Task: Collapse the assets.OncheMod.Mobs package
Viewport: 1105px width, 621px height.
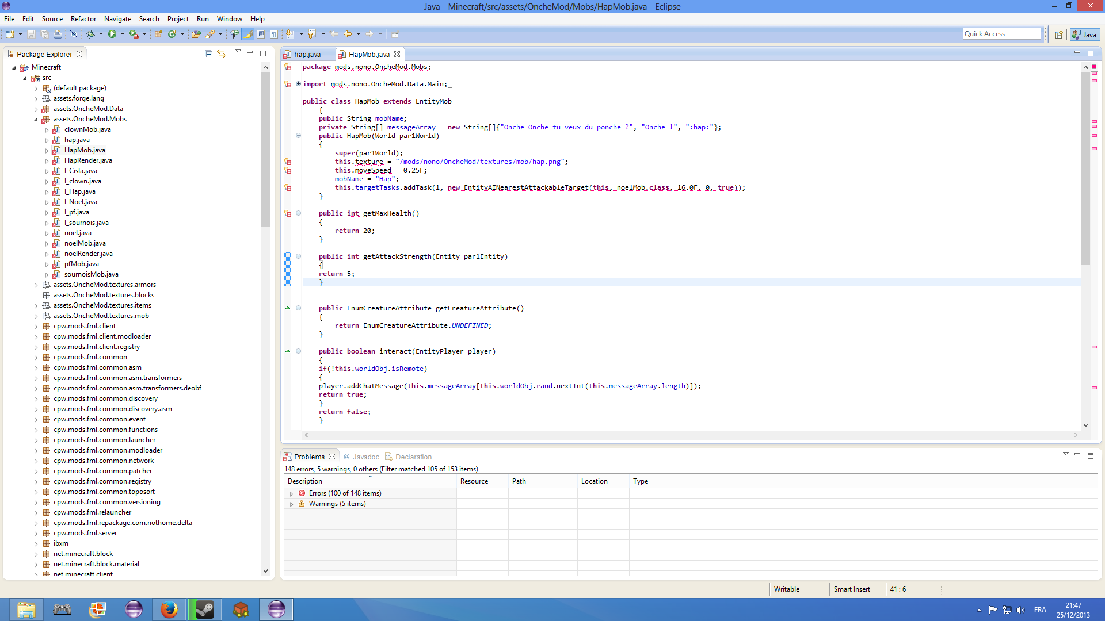Action: (x=36, y=120)
